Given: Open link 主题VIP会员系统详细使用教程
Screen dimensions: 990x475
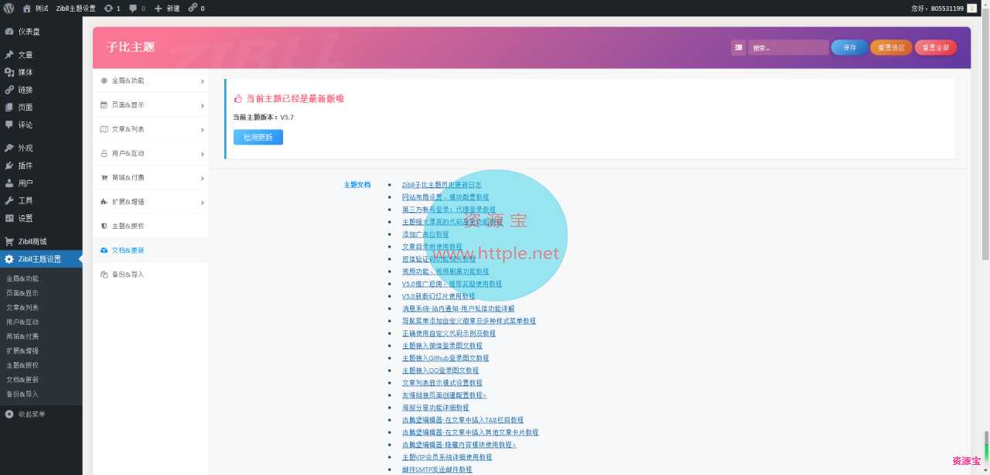Looking at the screenshot, I should pos(447,457).
